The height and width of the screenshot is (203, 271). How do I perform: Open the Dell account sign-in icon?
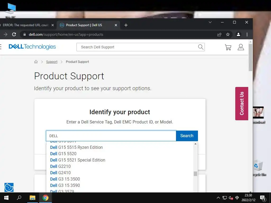click(241, 47)
